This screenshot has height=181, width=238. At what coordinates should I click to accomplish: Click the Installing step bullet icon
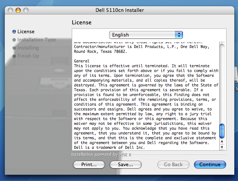tap(14, 48)
